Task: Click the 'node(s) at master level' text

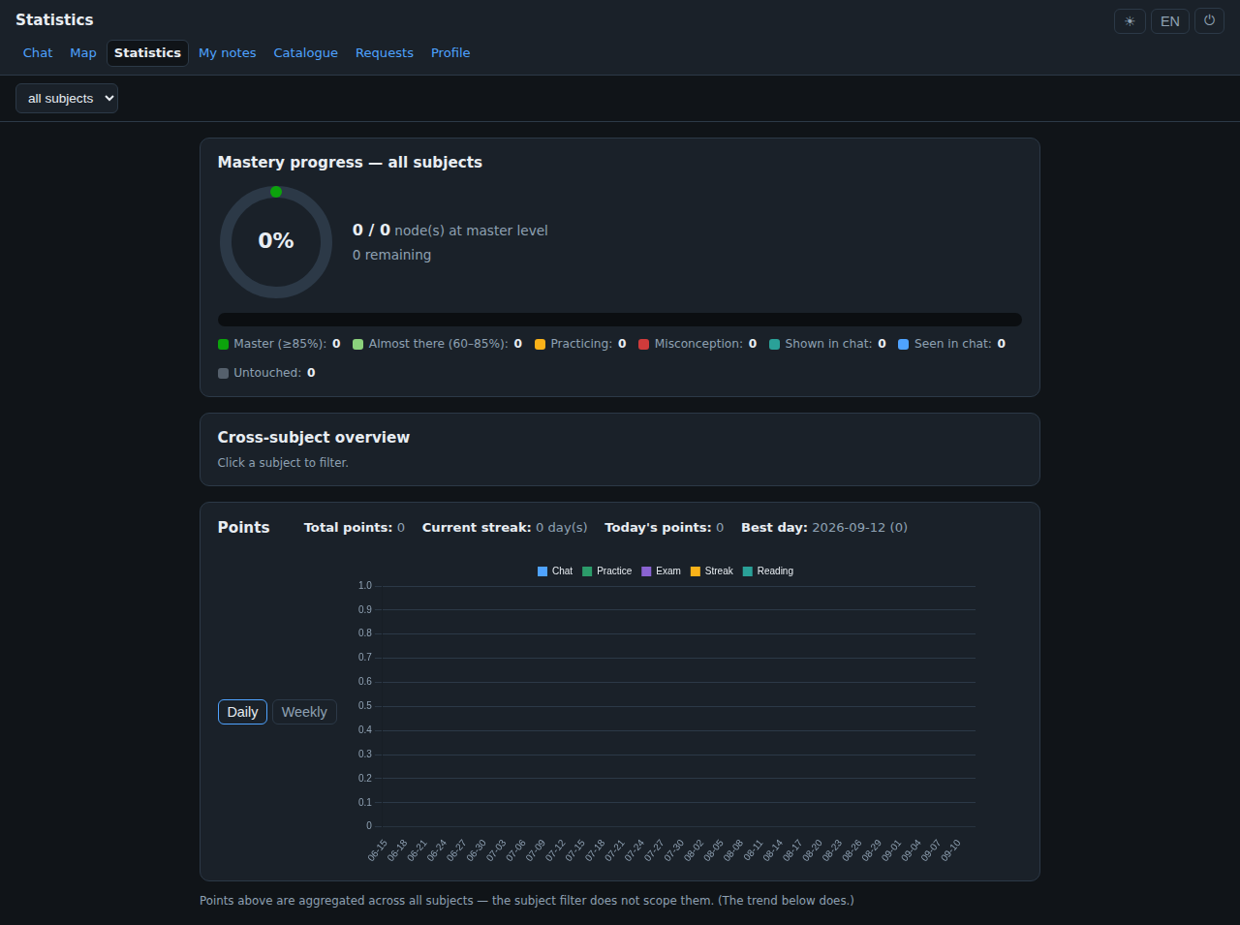Action: coord(471,231)
